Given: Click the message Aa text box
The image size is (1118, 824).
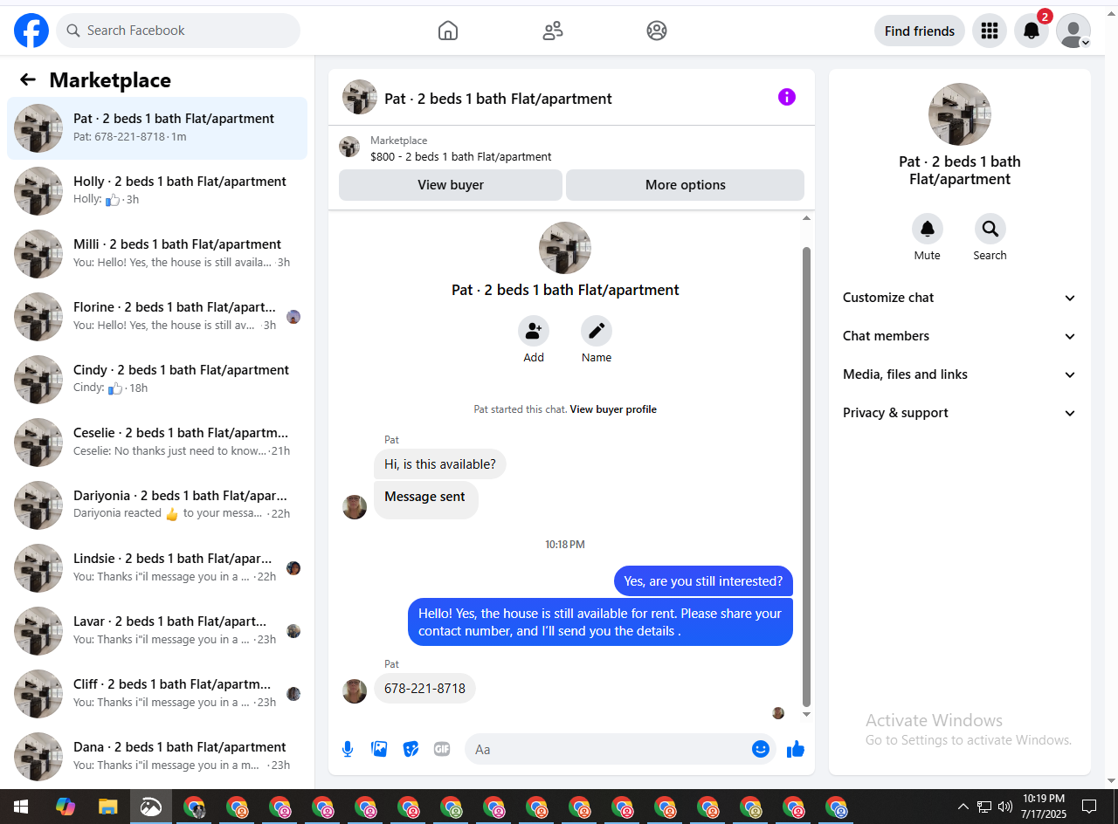Looking at the screenshot, I should (x=620, y=749).
